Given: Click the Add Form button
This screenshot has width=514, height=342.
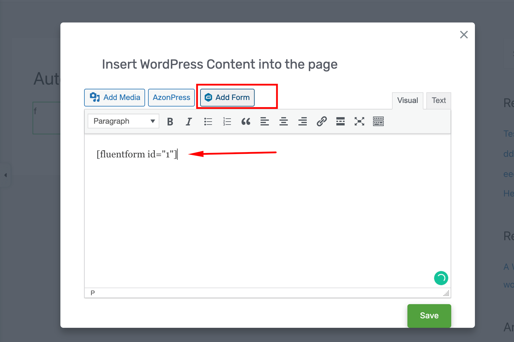Looking at the screenshot, I should tap(227, 98).
